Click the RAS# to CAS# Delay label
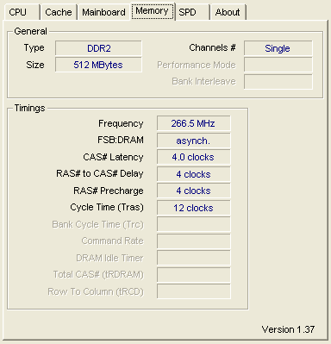Viewport: 331px width, 344px height. tap(99, 173)
